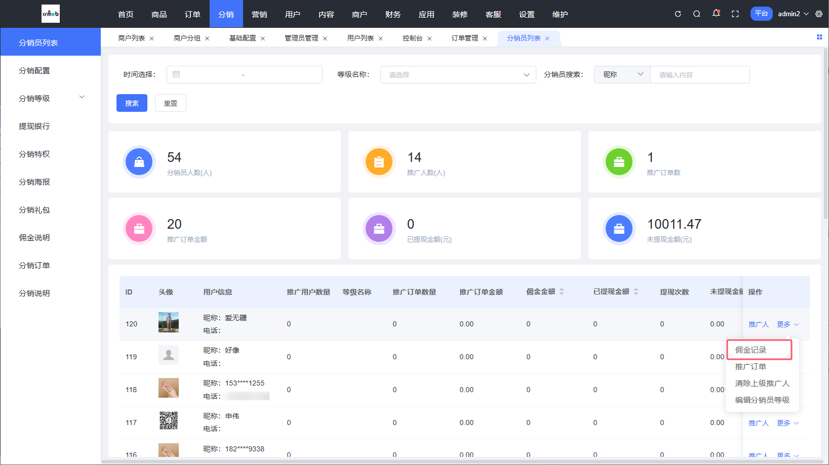The width and height of the screenshot is (829, 465).
Task: Select 佣金记录 from the dropdown menu
Action: click(759, 350)
